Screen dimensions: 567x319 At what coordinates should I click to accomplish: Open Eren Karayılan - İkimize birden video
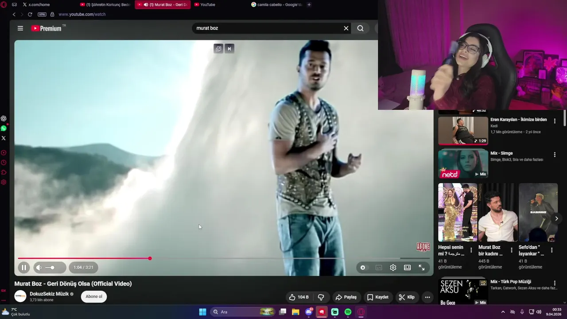[463, 131]
